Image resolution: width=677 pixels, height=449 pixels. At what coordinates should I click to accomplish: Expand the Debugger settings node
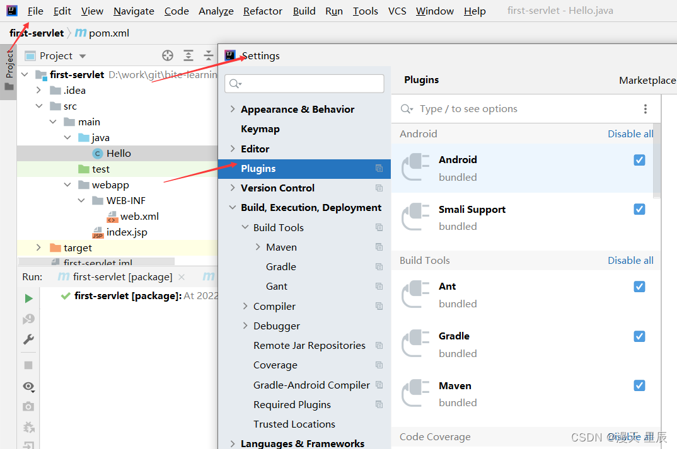click(245, 326)
